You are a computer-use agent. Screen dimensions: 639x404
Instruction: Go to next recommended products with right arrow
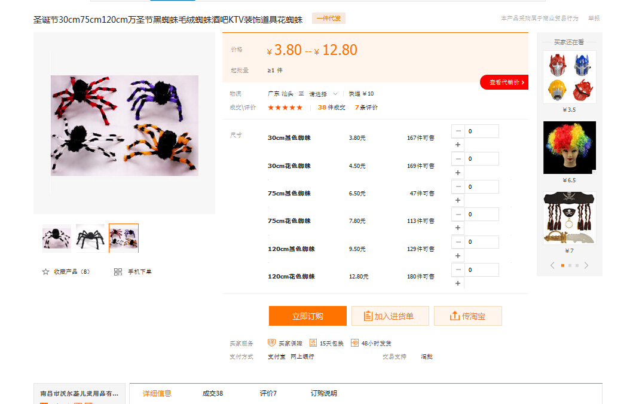click(586, 265)
